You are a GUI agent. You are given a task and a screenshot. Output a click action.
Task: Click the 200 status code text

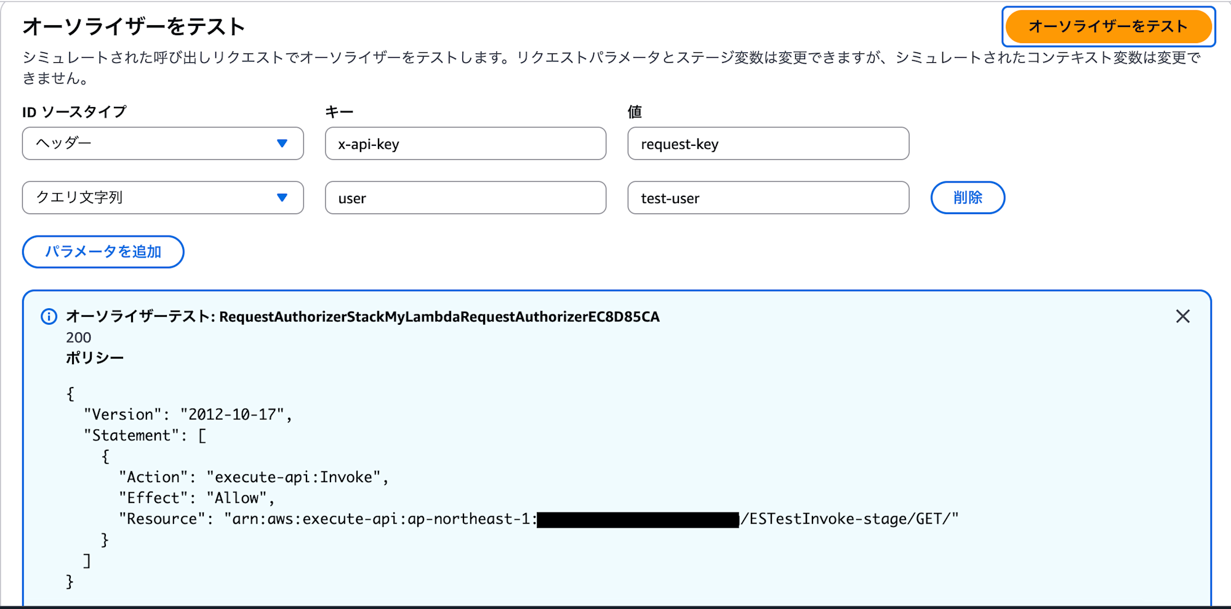click(x=78, y=338)
